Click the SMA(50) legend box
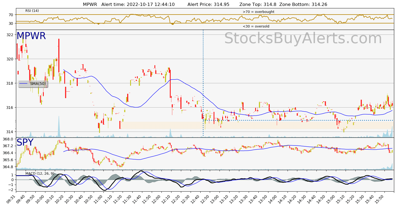This screenshot has height=207, width=398. [x=33, y=84]
